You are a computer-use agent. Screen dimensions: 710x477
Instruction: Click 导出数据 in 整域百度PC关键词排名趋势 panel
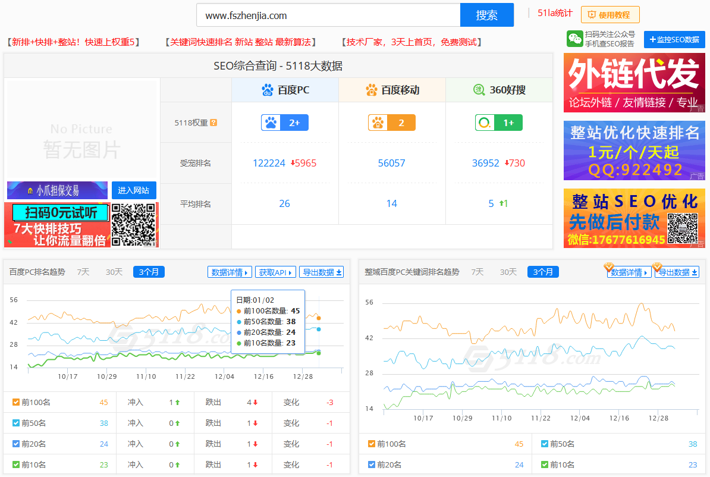click(677, 272)
